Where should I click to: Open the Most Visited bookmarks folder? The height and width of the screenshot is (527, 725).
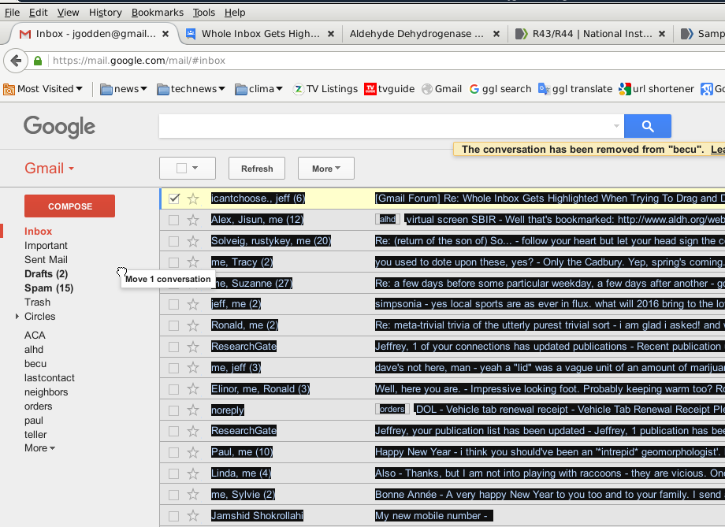point(43,89)
